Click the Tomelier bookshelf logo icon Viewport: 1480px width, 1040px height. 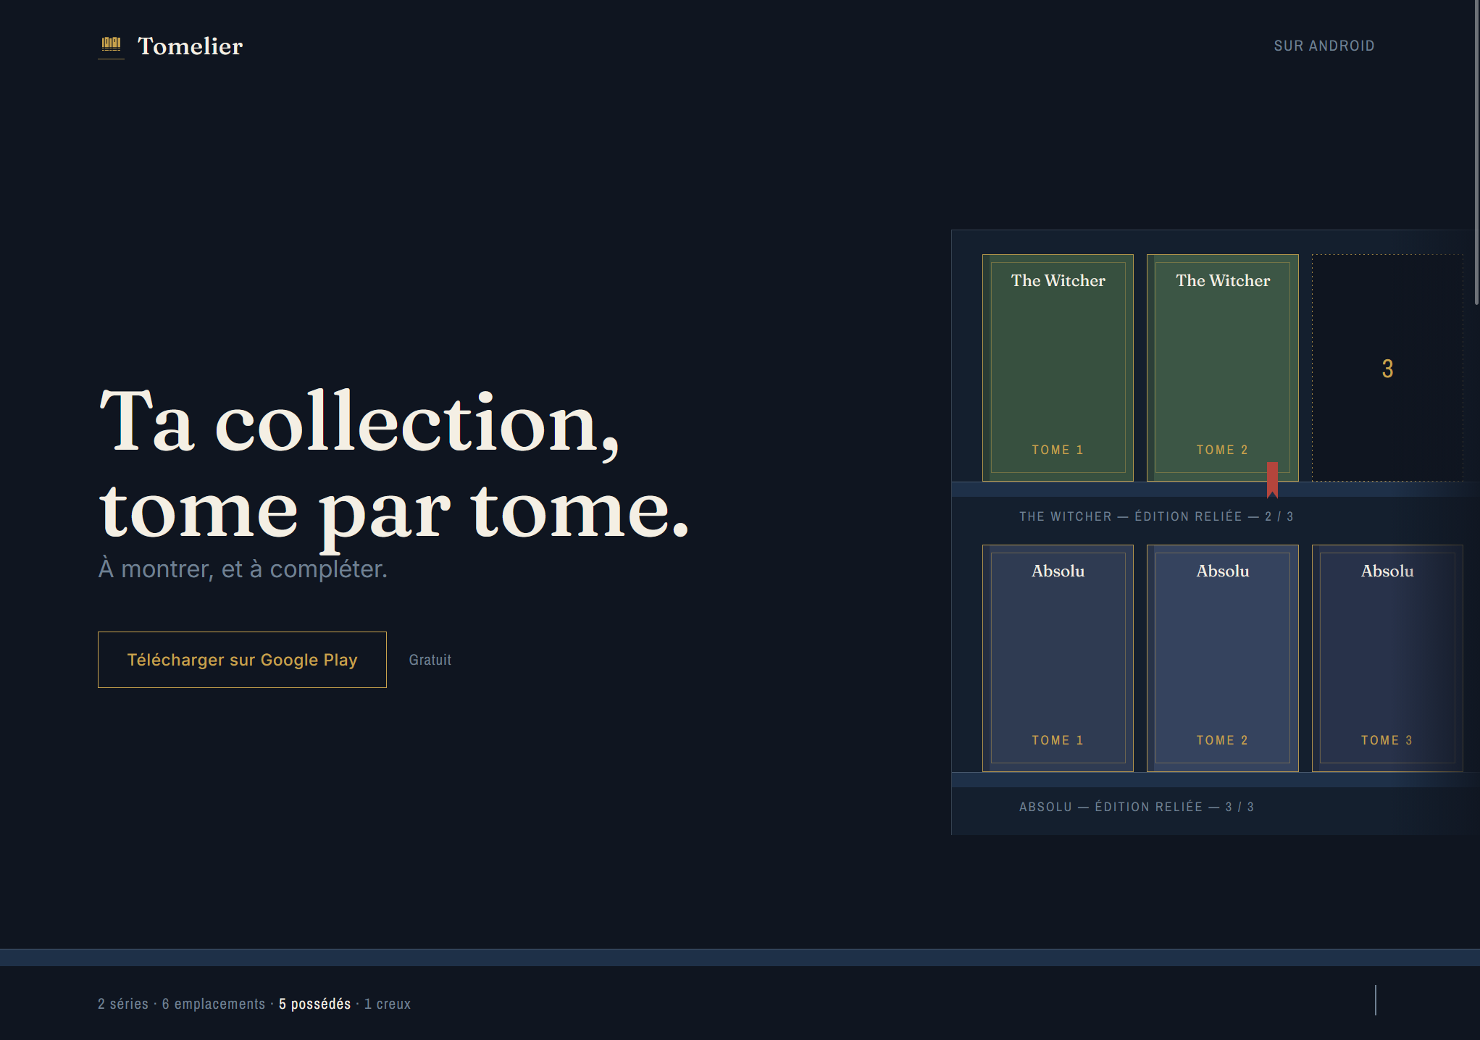111,46
